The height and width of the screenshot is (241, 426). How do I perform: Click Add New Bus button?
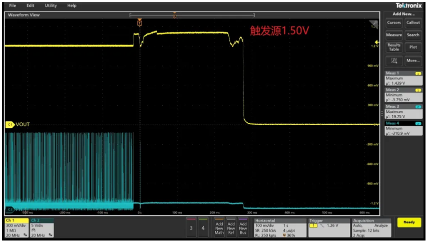pyautogui.click(x=243, y=228)
